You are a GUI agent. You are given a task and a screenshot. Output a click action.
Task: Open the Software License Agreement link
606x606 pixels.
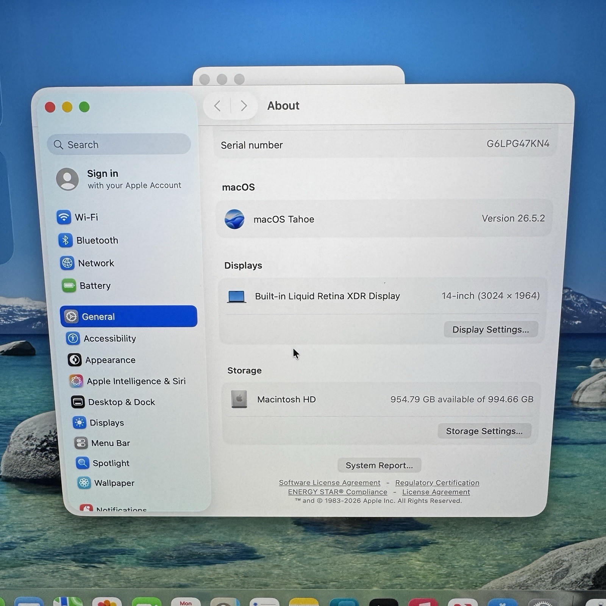tap(330, 483)
